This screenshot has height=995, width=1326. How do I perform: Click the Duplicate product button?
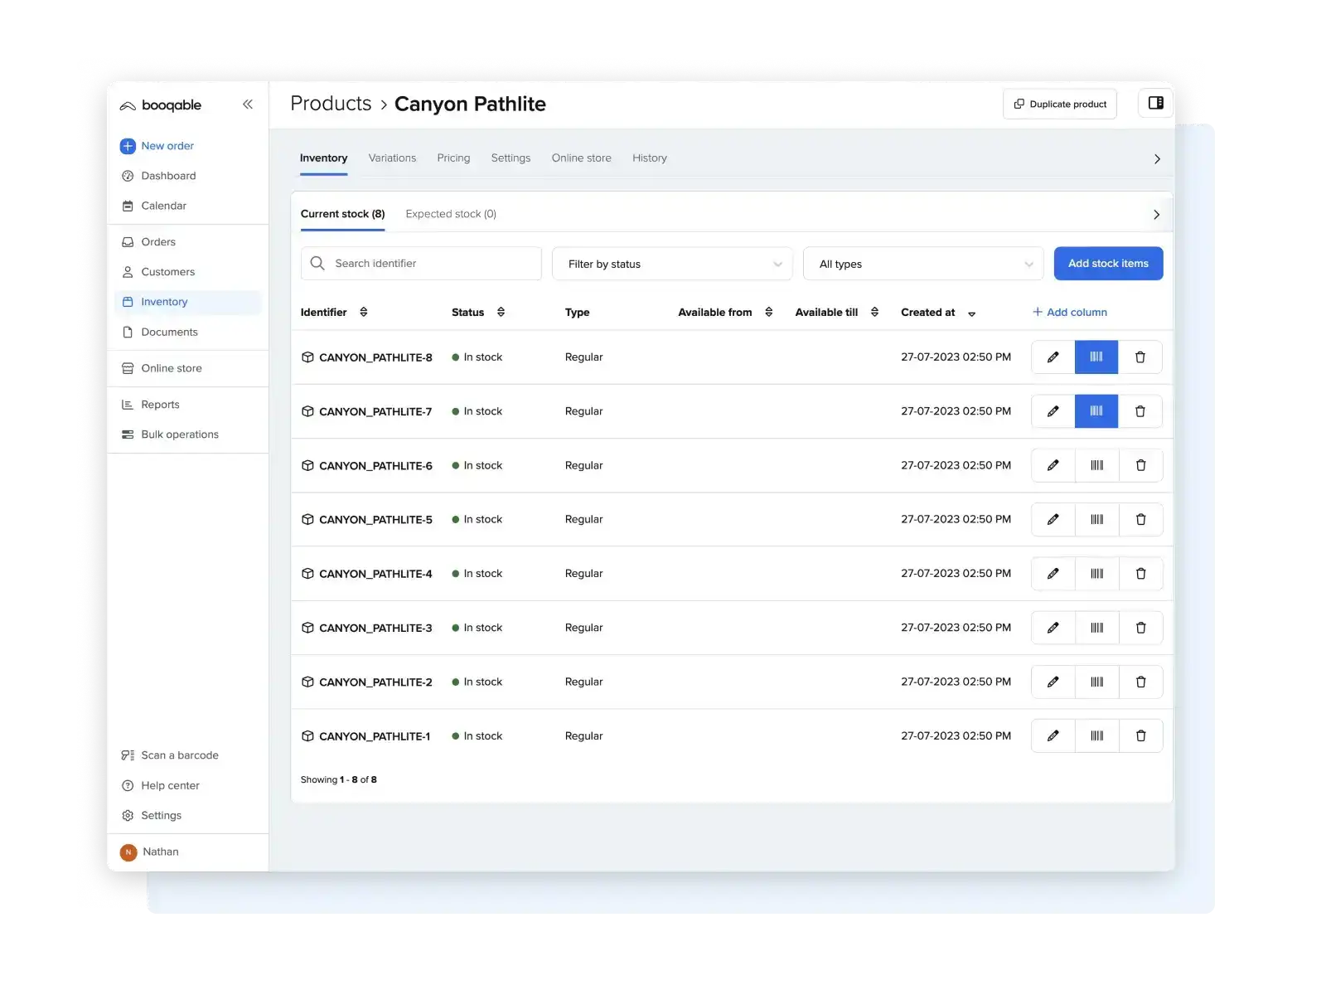pos(1059,104)
